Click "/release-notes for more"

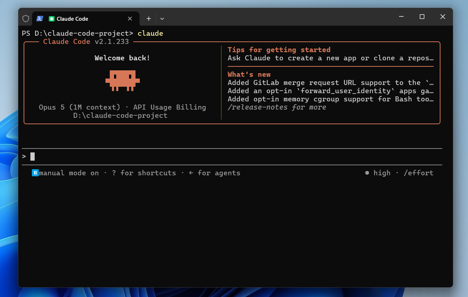(277, 107)
